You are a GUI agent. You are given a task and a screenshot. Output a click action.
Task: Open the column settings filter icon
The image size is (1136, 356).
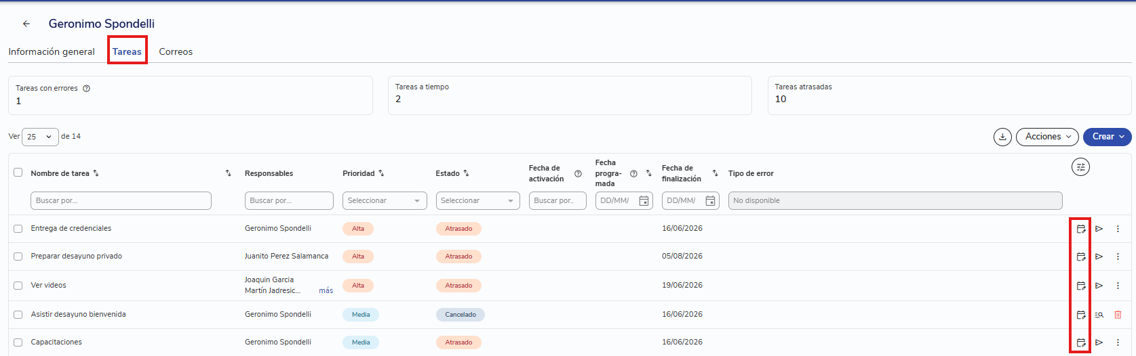[x=1080, y=166]
